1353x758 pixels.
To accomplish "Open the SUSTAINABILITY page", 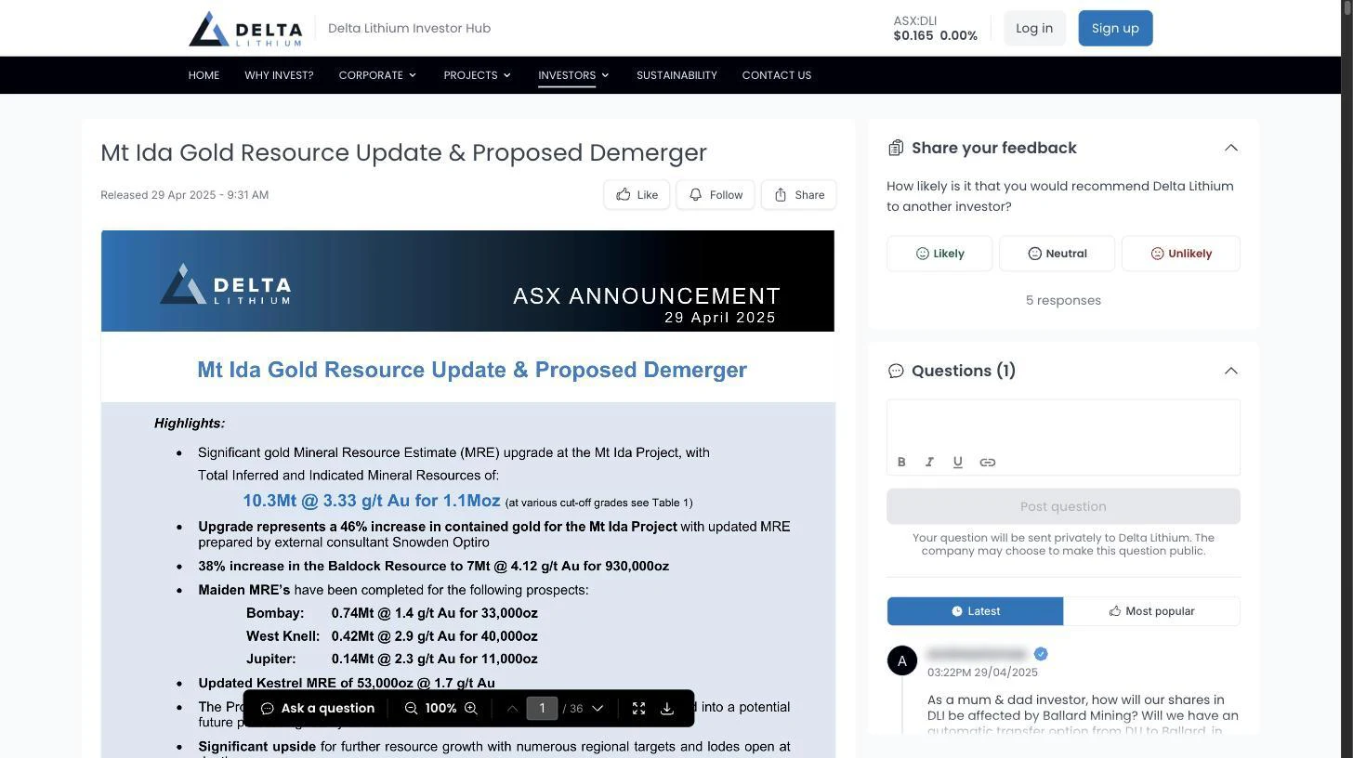I will 676,75.
